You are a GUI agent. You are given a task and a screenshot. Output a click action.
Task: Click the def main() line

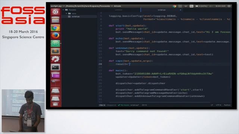tap(118, 71)
